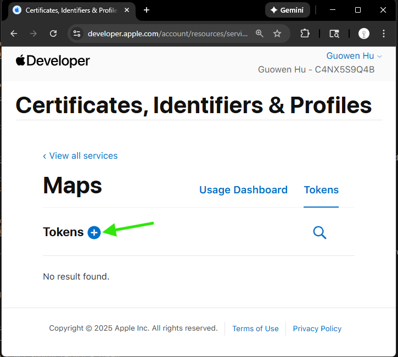View site information icon left of URL
The image size is (398, 357).
[x=77, y=34]
